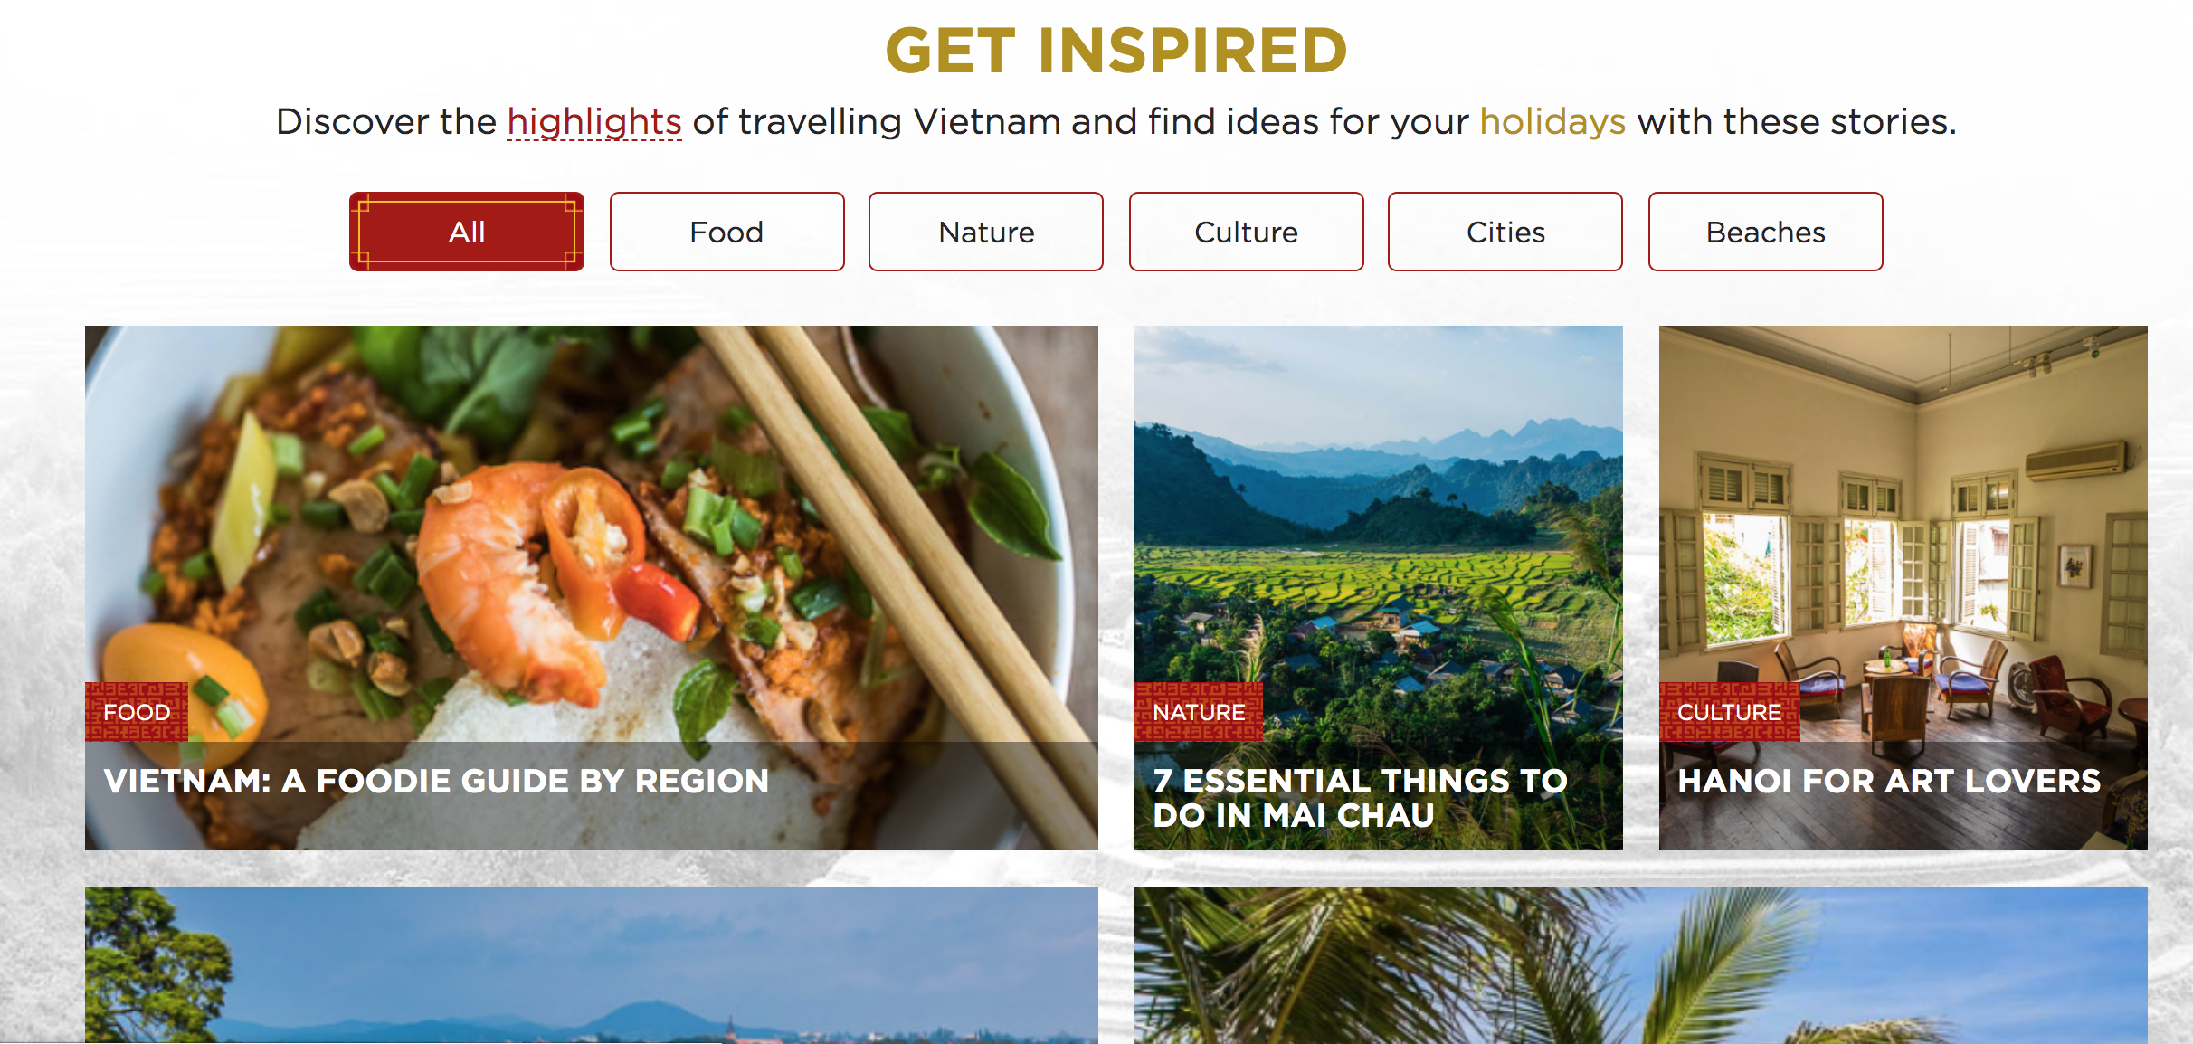2193x1044 pixels.
Task: Click the GET INSPIRED heading
Action: [1116, 51]
